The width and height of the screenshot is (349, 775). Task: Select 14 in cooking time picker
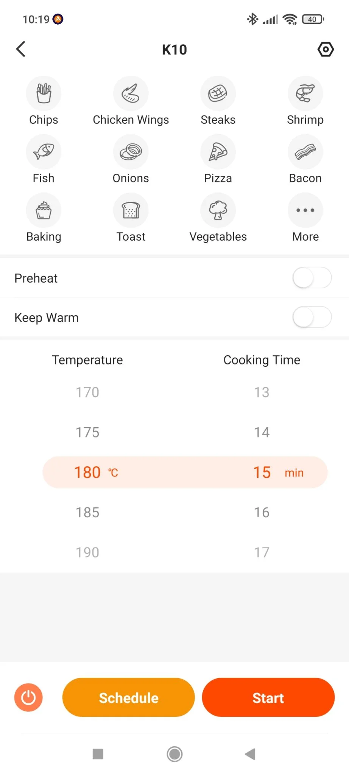pos(262,432)
